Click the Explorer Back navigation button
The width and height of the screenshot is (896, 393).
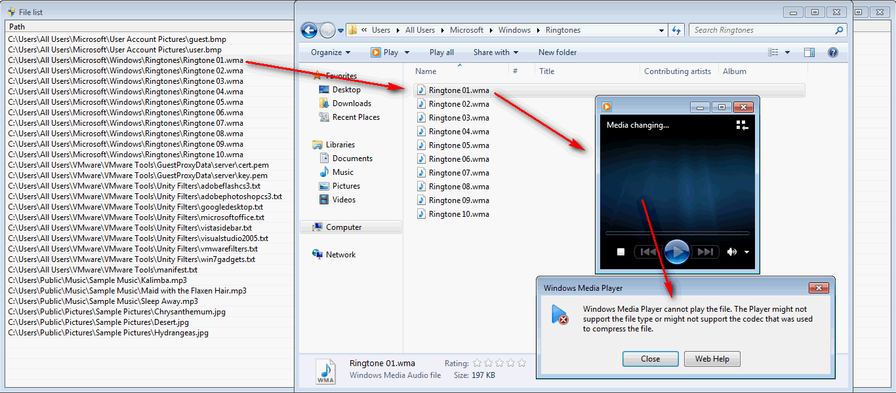pos(309,30)
